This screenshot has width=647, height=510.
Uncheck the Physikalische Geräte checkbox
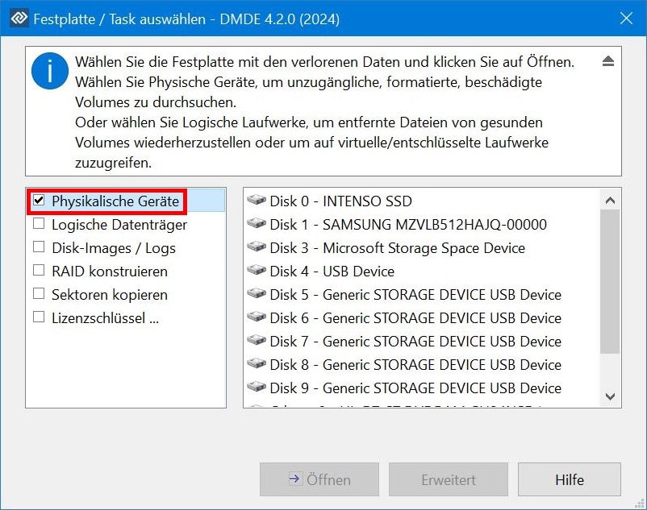click(x=39, y=200)
